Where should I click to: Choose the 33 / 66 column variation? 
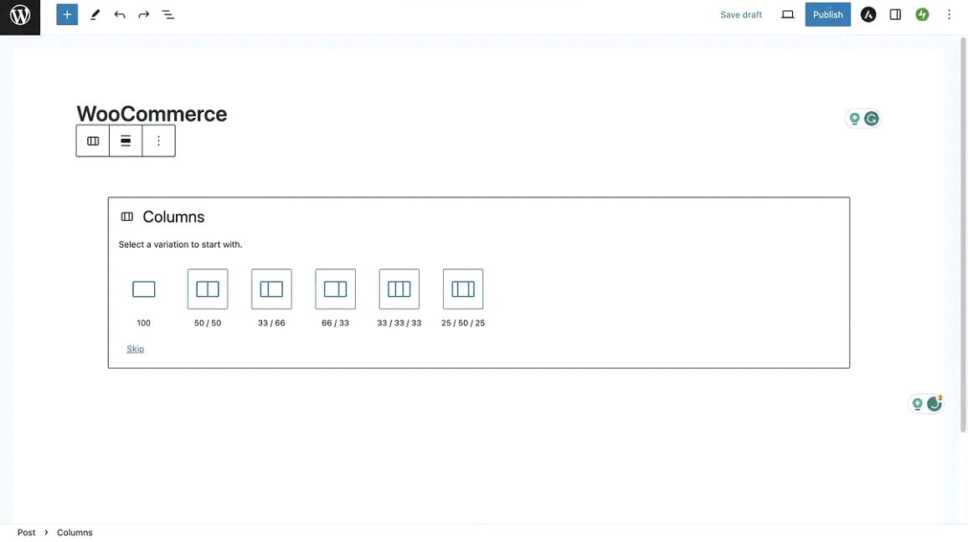271,289
